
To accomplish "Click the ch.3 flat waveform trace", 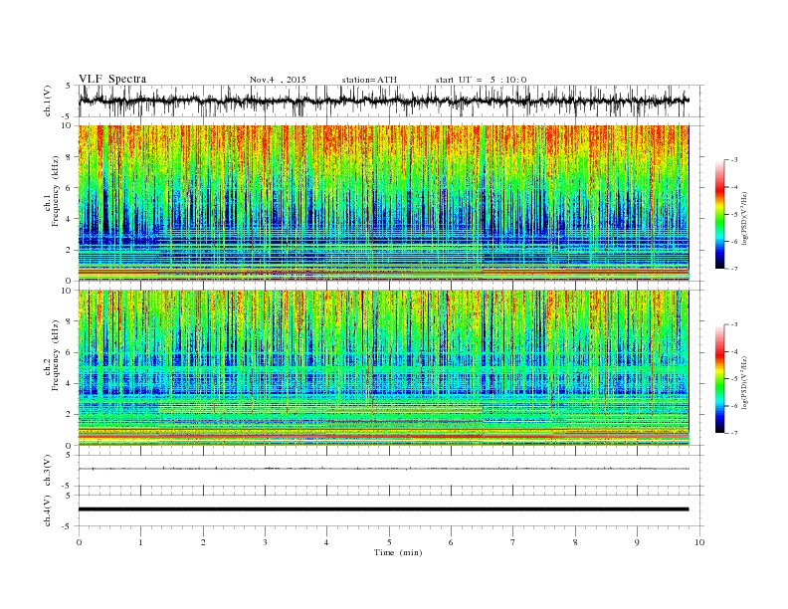I will [383, 469].
